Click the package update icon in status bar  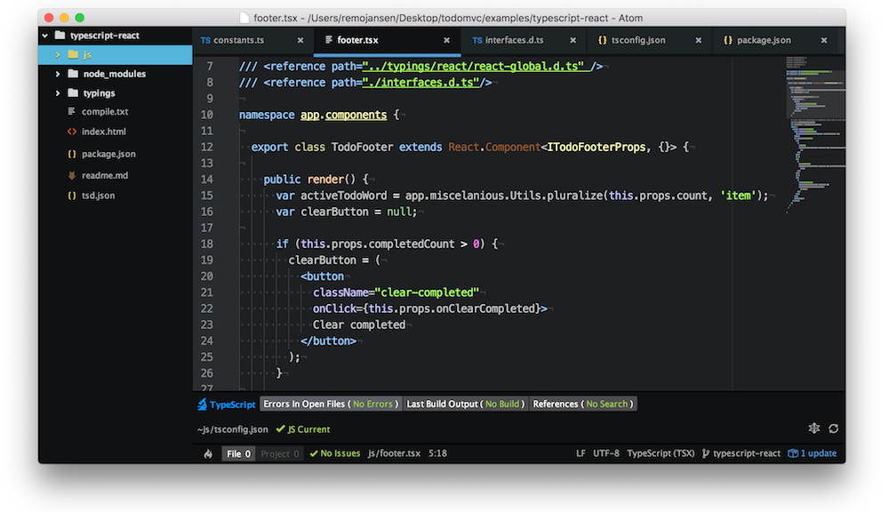(x=792, y=453)
